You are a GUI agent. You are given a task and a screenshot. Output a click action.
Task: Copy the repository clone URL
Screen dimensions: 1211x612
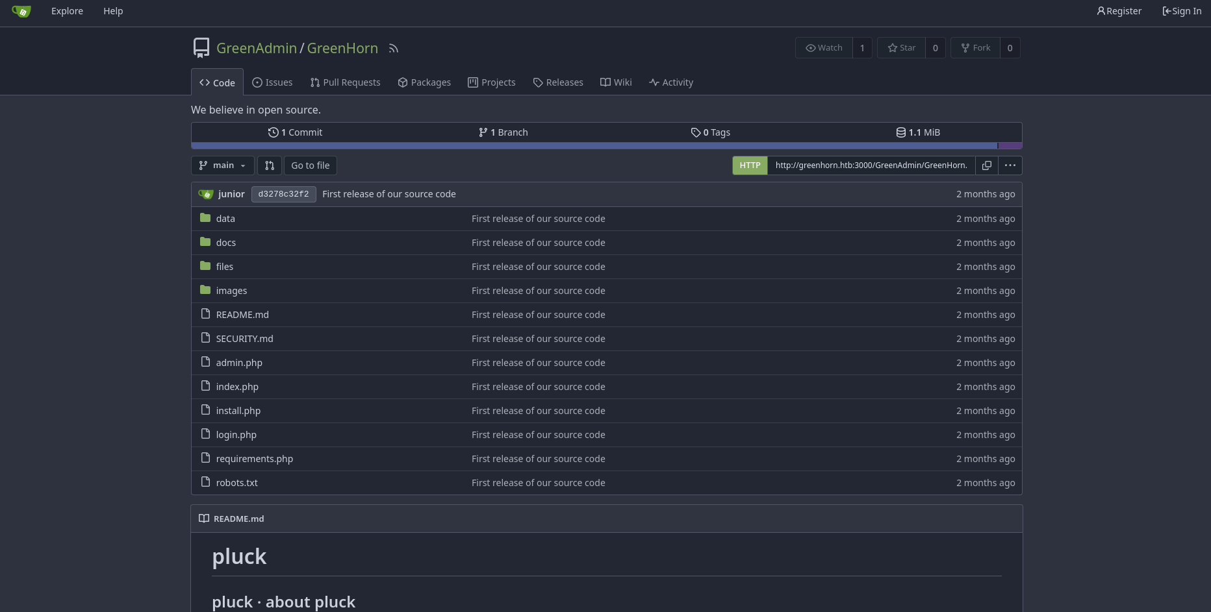[x=986, y=165]
